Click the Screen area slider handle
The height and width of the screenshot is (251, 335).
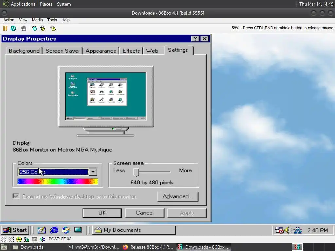pyautogui.click(x=136, y=172)
